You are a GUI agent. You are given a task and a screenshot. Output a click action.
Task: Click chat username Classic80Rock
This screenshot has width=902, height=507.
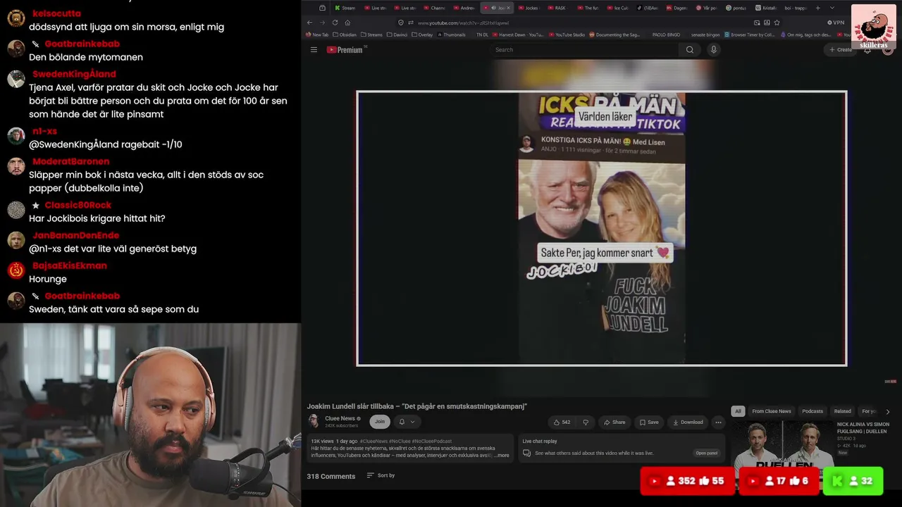tap(78, 205)
